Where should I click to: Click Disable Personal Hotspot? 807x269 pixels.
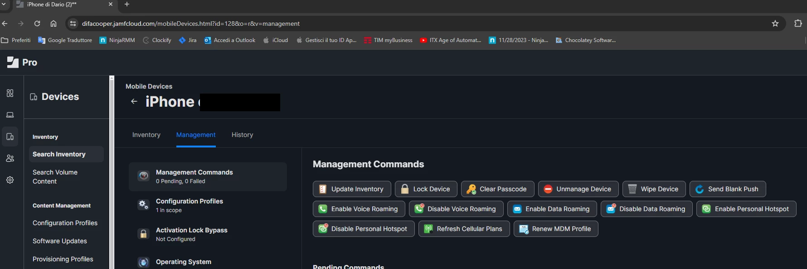(364, 229)
